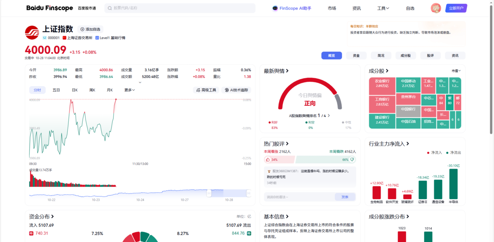Click the 上证指数 index logo
Viewport: 494px width, 242px height.
click(x=32, y=33)
